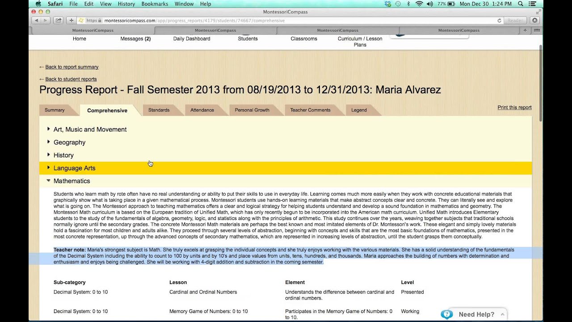Click the Time Machine icon
Viewport: 572px width, 322px height.
coord(398,4)
